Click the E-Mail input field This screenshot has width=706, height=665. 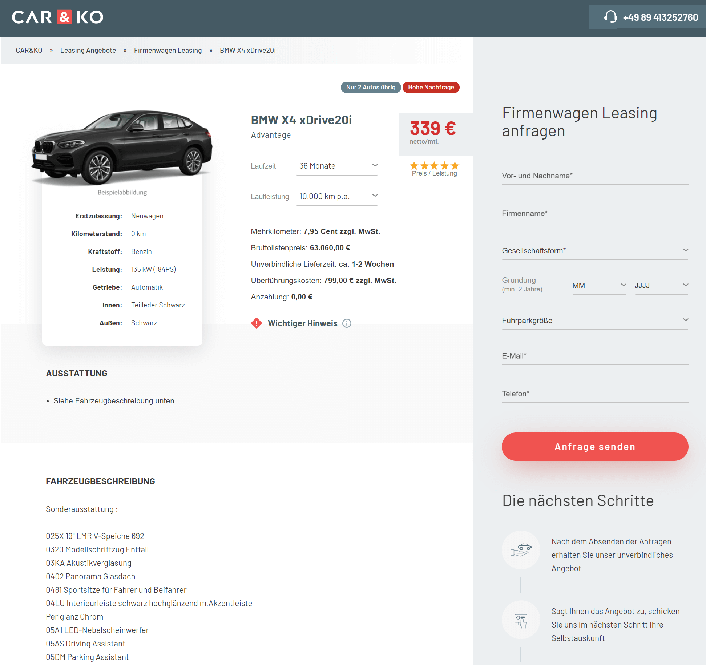[595, 356]
